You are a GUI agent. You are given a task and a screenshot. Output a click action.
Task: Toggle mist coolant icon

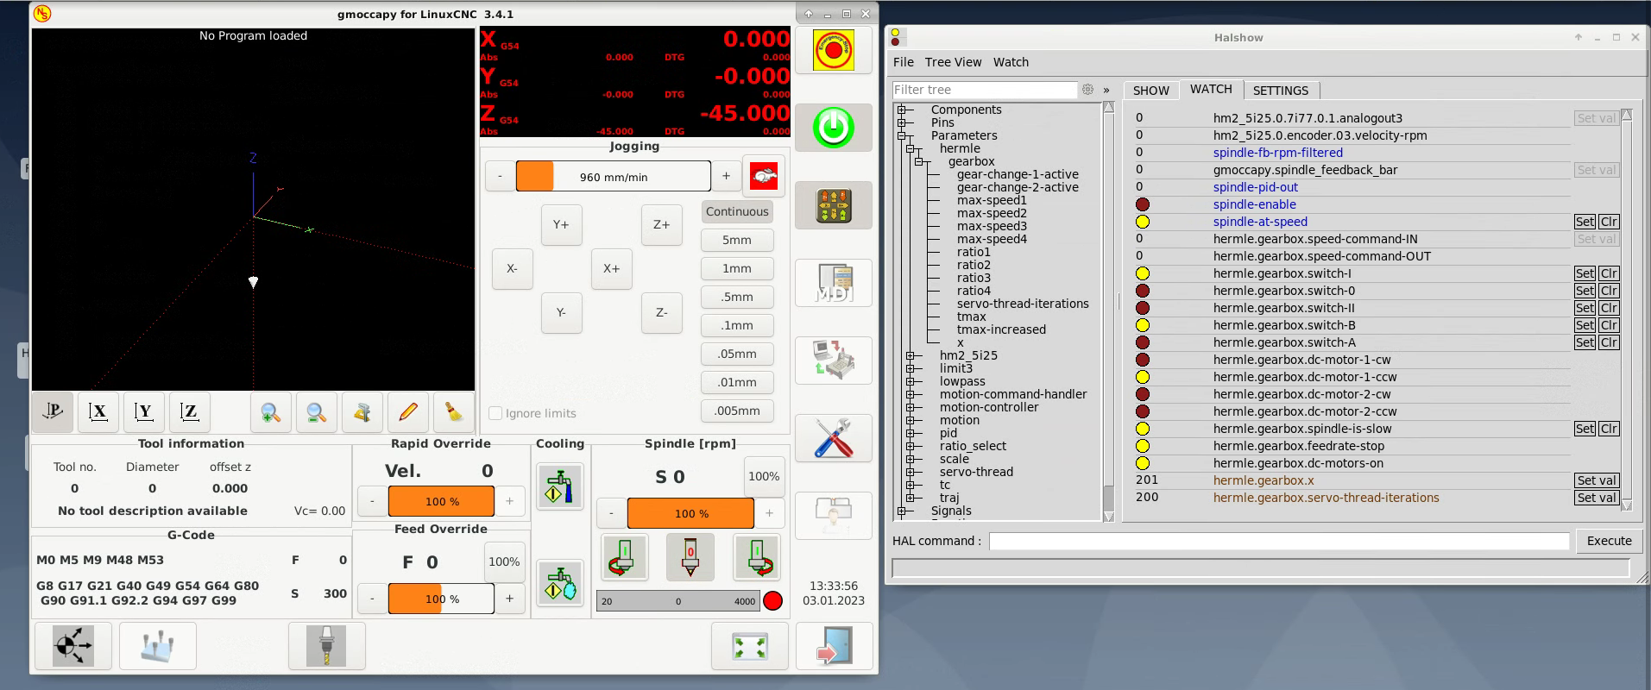point(560,583)
